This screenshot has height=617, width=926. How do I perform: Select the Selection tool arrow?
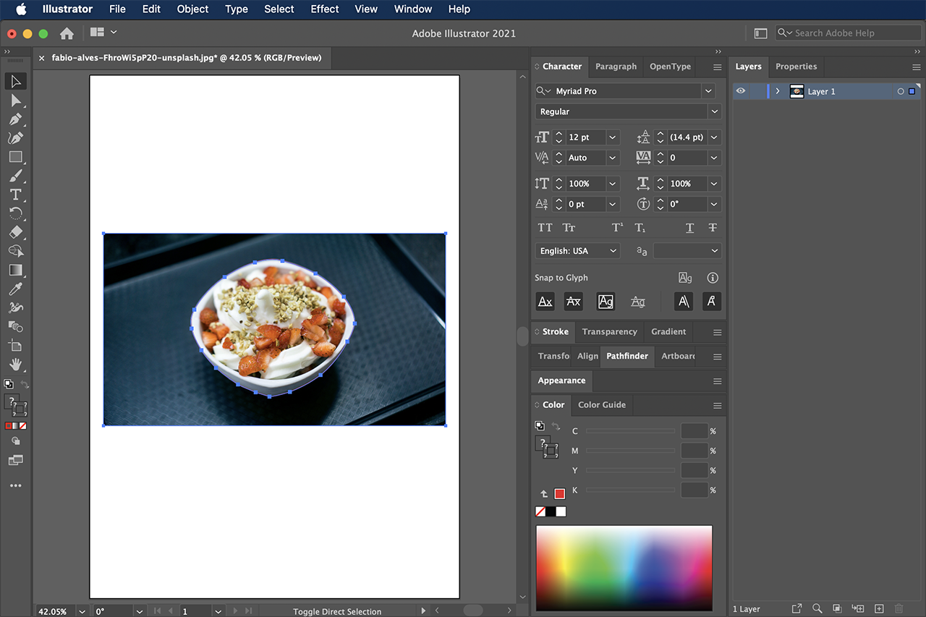pyautogui.click(x=16, y=82)
